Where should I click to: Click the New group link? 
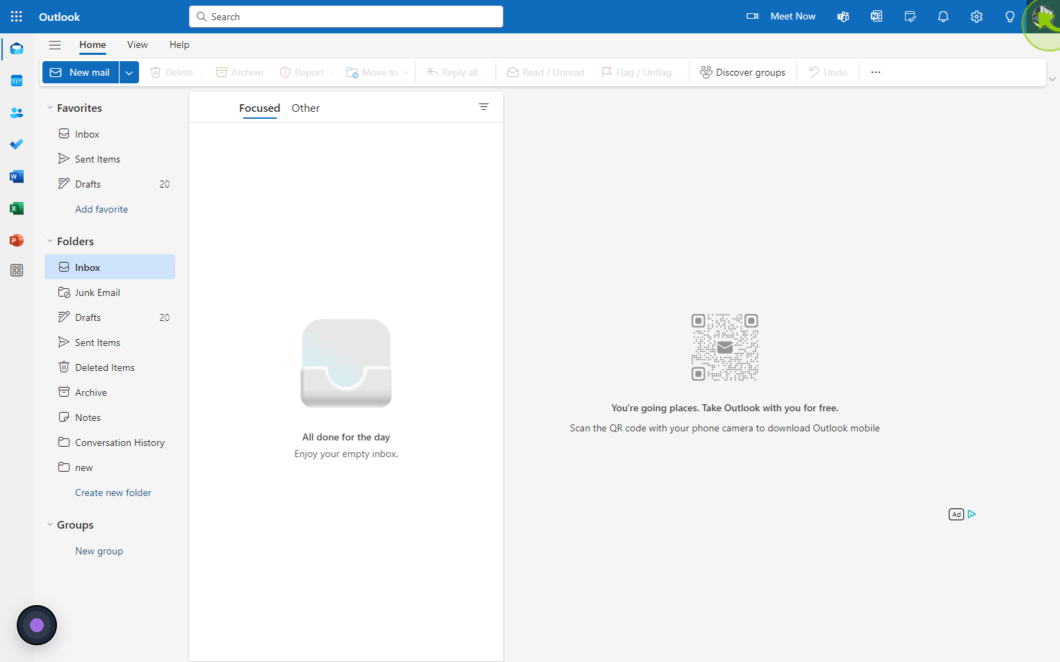coord(99,551)
